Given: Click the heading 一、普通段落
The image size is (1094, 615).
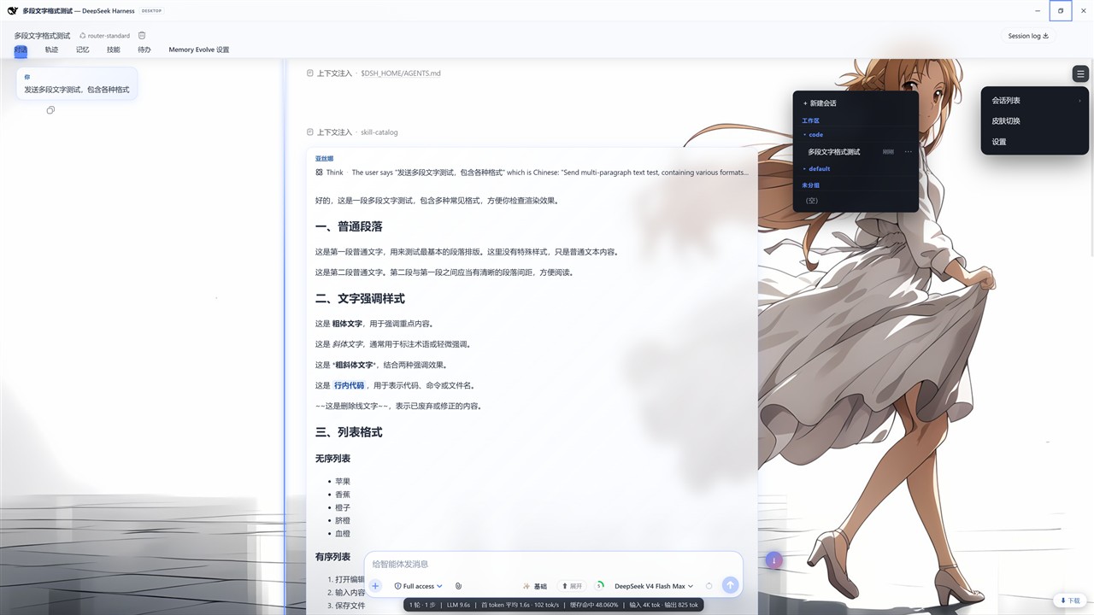Looking at the screenshot, I should click(349, 227).
